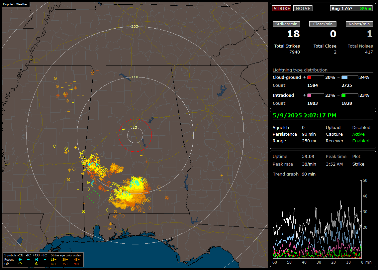Click the Bng 176° 89mi bearing readout
Image resolution: width=378 pixels, height=270 pixels.
pos(351,8)
